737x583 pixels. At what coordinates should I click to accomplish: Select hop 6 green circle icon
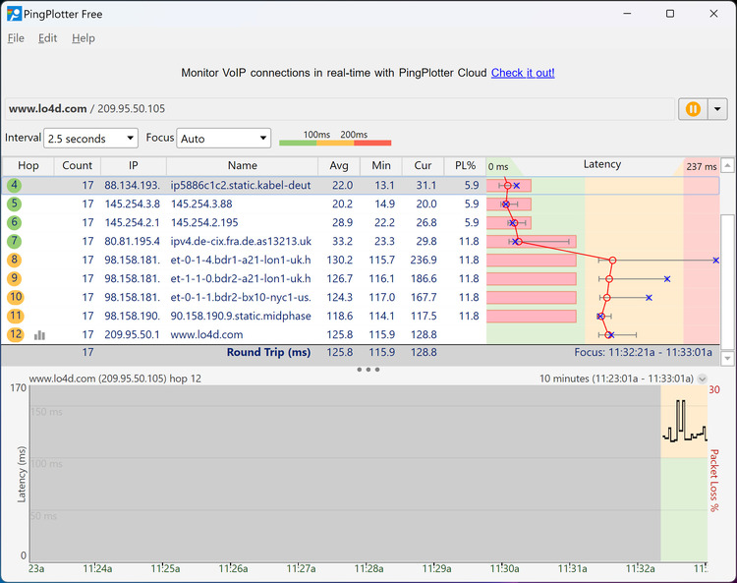(14, 222)
